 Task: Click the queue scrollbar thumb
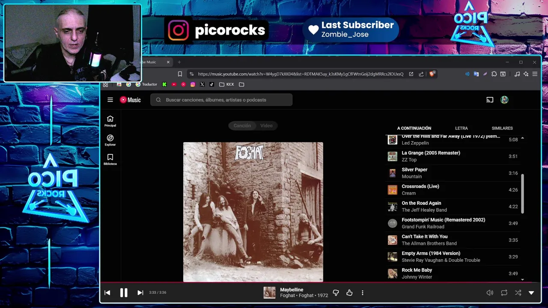(522, 193)
